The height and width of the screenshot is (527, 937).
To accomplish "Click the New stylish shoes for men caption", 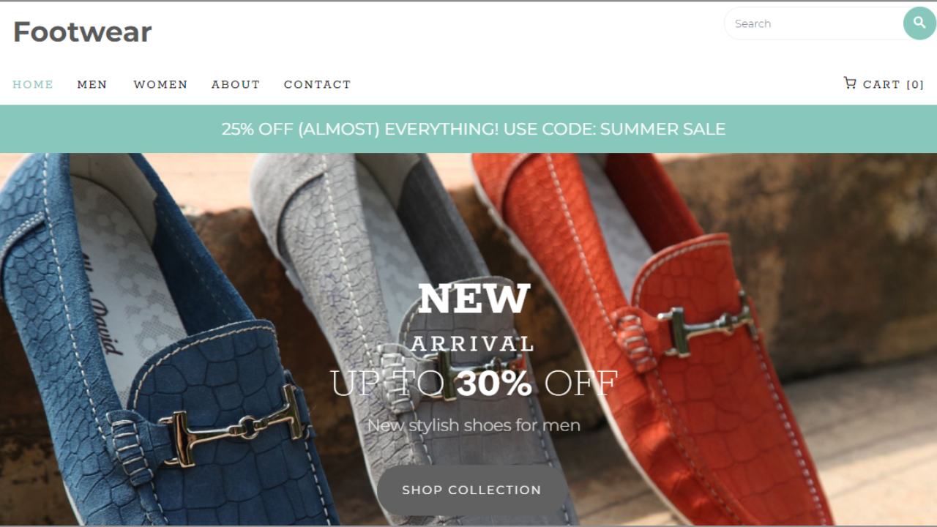I will pyautogui.click(x=474, y=425).
